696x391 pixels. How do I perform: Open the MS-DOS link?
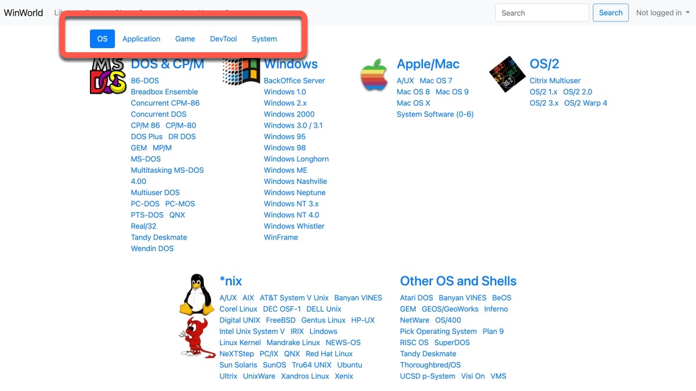pyautogui.click(x=146, y=159)
